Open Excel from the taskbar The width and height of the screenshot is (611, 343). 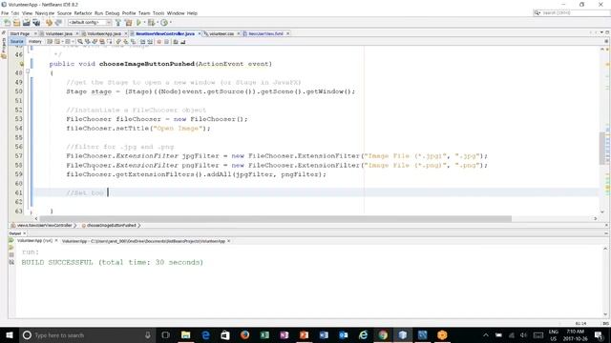[265, 334]
